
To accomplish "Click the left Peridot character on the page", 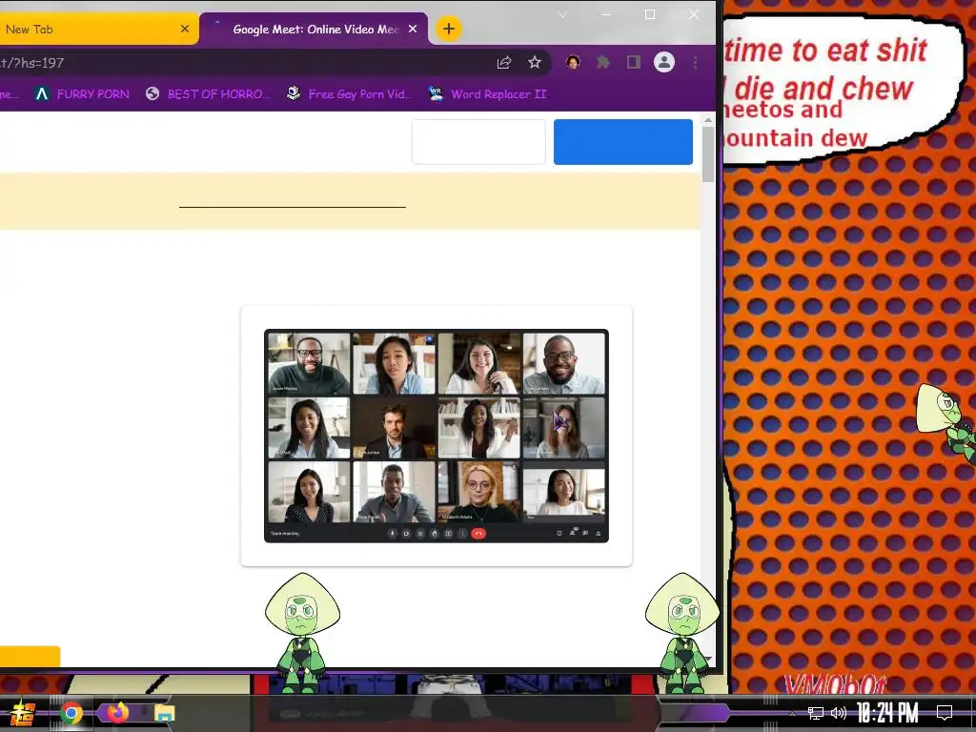I will (x=302, y=633).
